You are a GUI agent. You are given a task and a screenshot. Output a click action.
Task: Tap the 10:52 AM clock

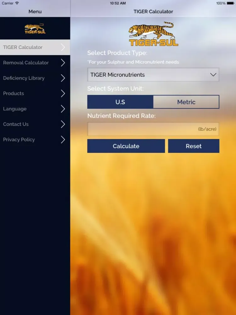tap(118, 3)
